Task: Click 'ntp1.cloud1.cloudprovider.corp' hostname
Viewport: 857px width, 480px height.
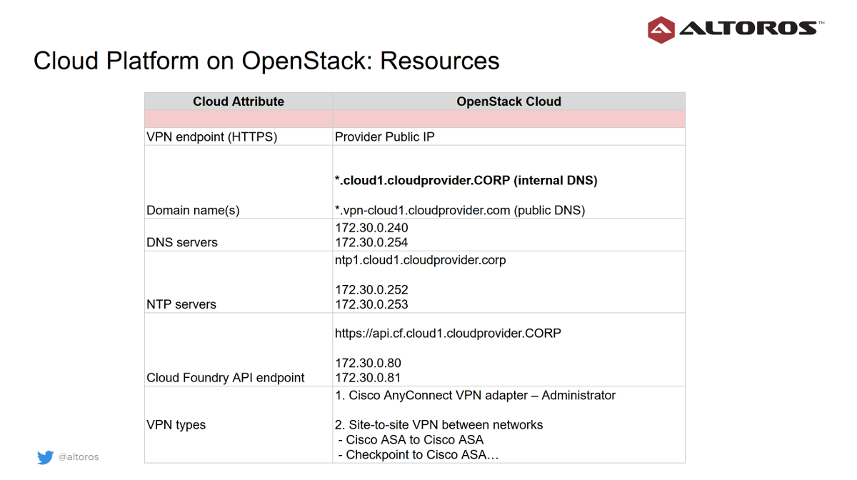Action: click(x=420, y=260)
